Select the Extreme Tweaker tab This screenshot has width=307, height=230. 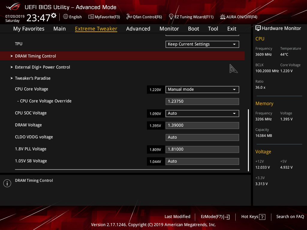tap(96, 29)
